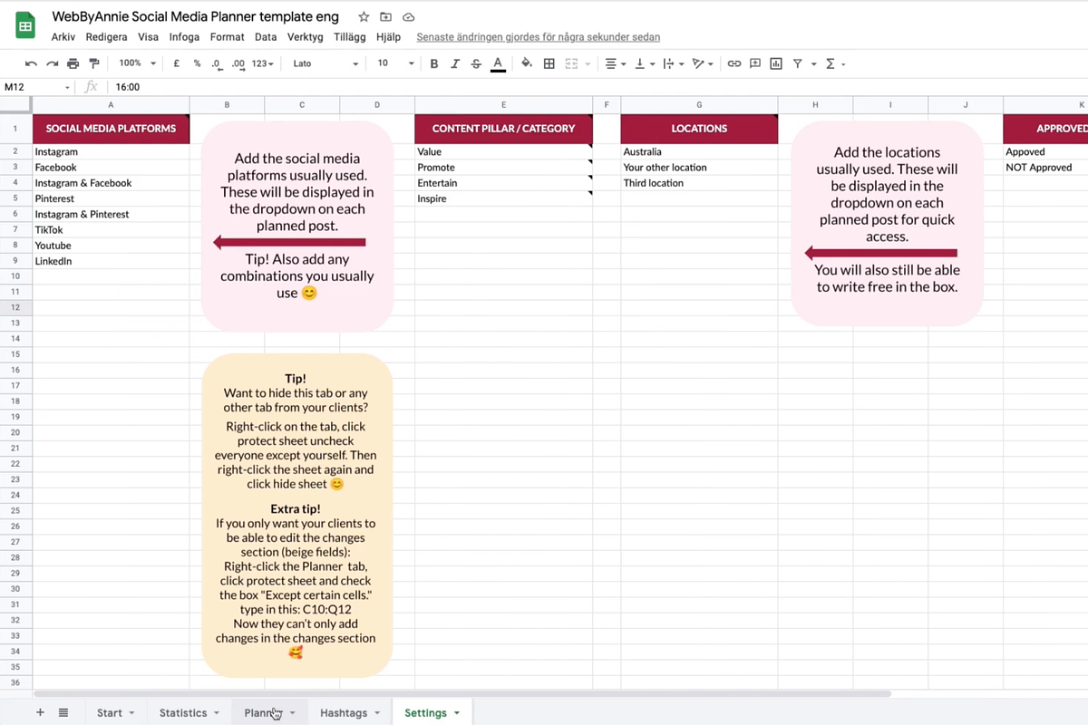The height and width of the screenshot is (725, 1088).
Task: Toggle strikethrough formatting
Action: (x=476, y=63)
